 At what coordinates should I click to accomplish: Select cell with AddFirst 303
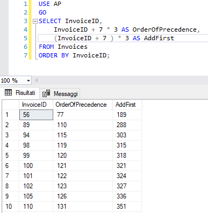(127, 135)
